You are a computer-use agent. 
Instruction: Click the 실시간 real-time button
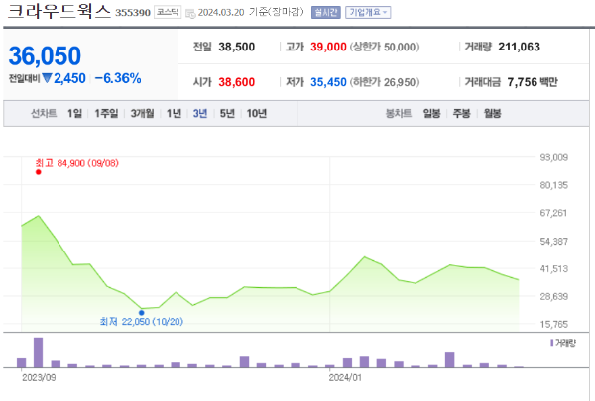[326, 13]
